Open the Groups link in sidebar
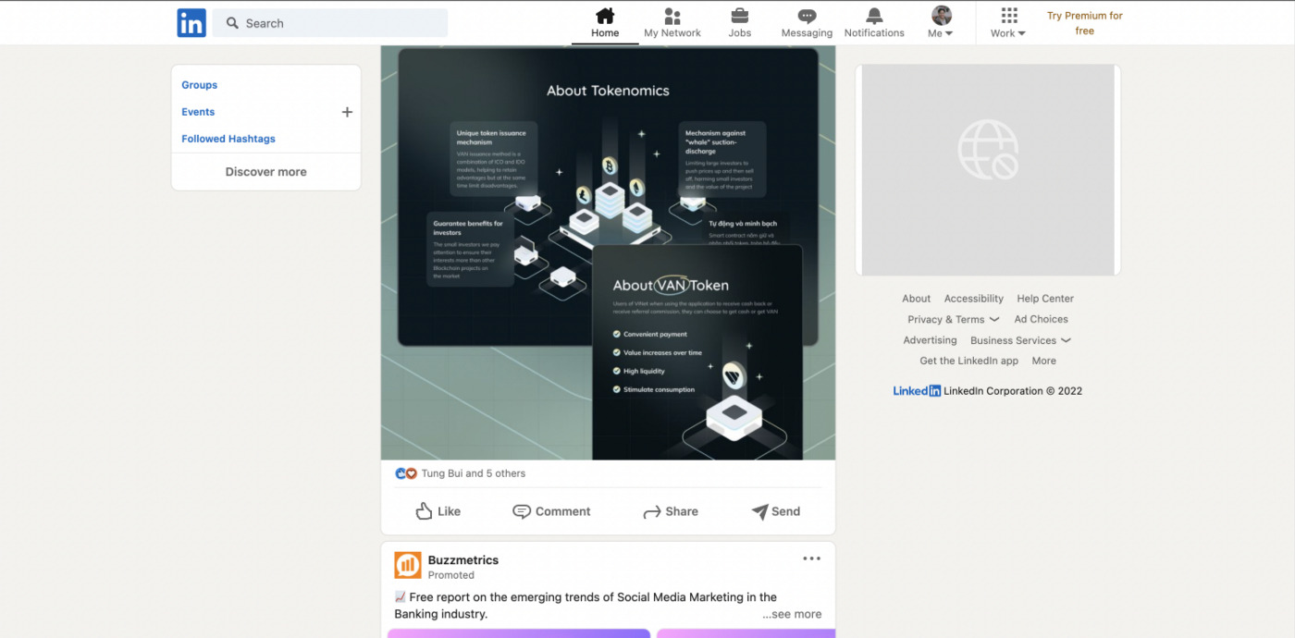The width and height of the screenshot is (1295, 638). tap(199, 85)
